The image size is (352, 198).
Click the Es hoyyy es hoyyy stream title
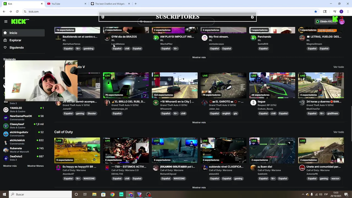tap(79, 167)
